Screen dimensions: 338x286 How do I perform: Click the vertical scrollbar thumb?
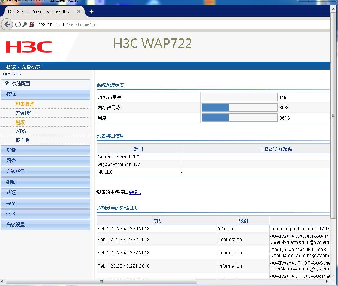click(333, 115)
